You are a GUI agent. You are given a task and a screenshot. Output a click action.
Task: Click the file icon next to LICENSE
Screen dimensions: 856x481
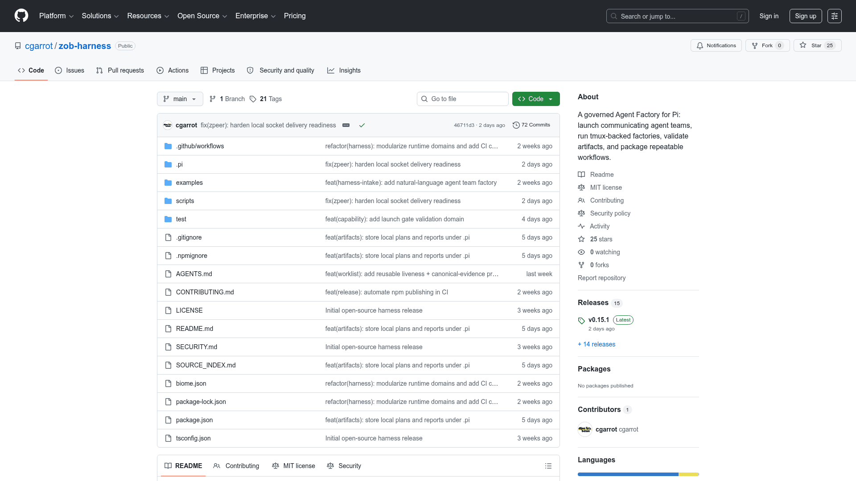(168, 310)
